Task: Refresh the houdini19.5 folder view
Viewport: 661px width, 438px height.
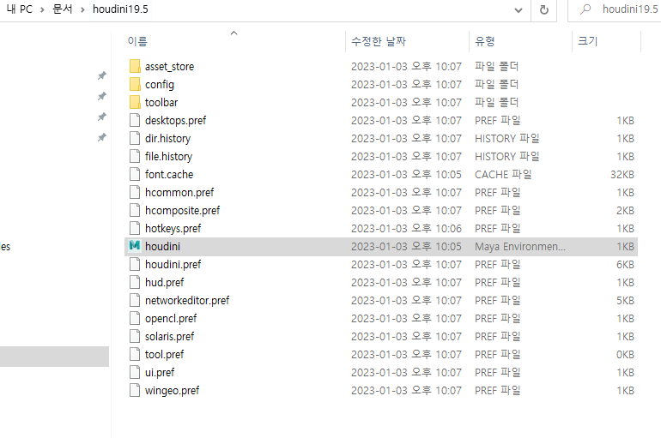Action: coord(544,9)
